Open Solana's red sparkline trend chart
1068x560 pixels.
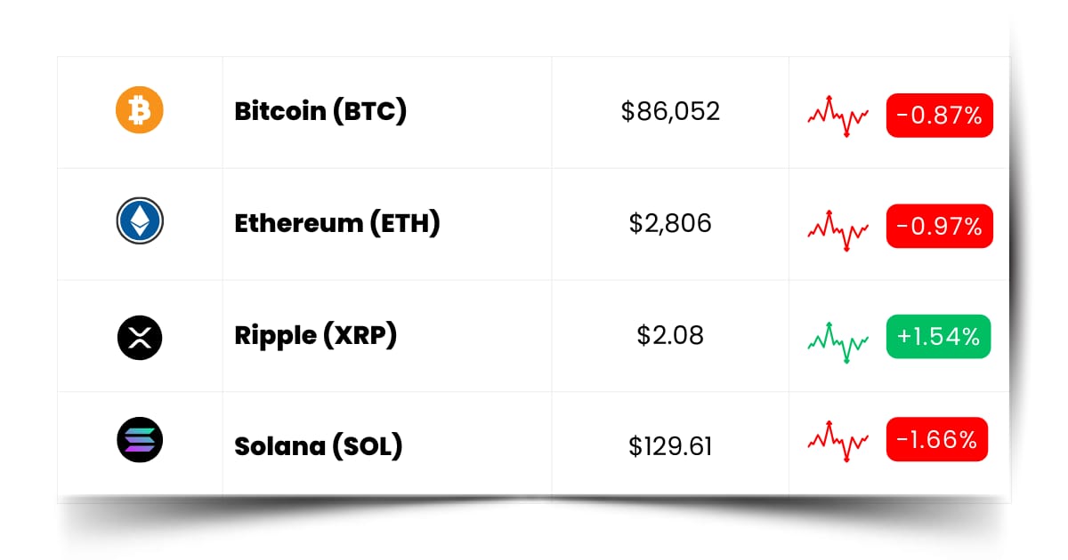838,439
